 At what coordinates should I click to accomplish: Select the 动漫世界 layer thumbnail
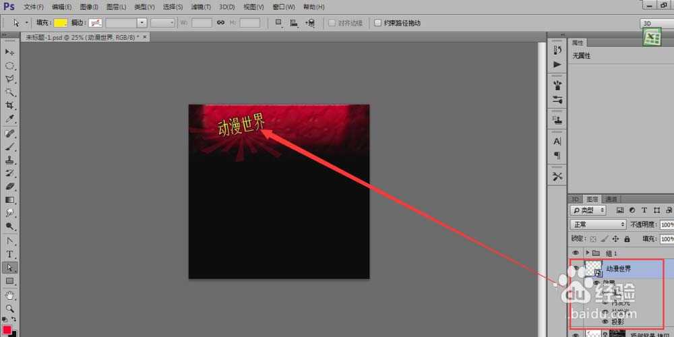point(593,268)
